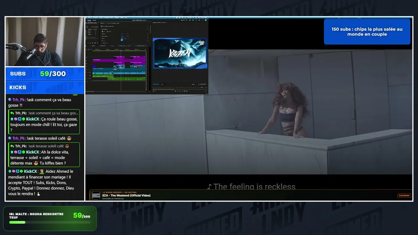Click Trh_Pk's name on the beau gosse question
This screenshot has height=235, width=418.
19,100
